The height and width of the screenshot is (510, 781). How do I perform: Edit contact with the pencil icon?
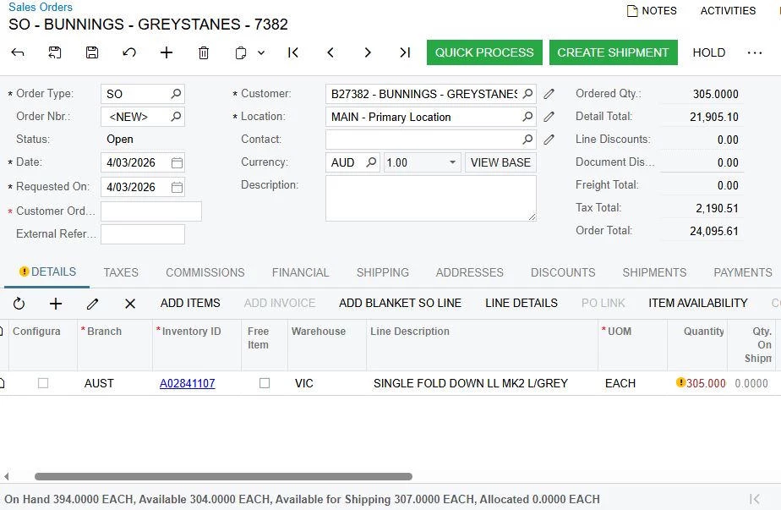point(549,140)
